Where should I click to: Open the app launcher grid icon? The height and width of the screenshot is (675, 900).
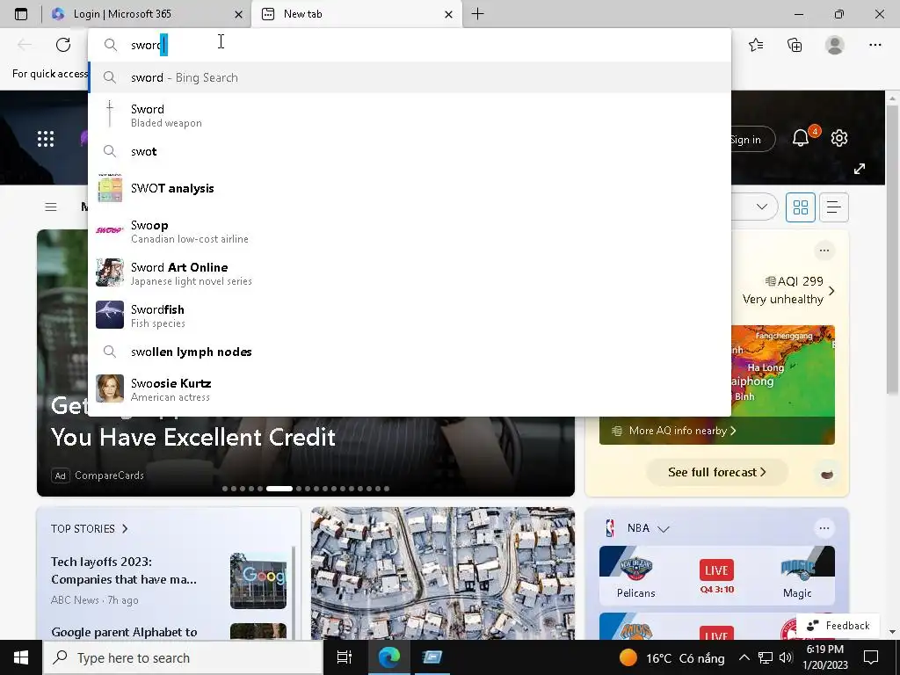click(46, 139)
